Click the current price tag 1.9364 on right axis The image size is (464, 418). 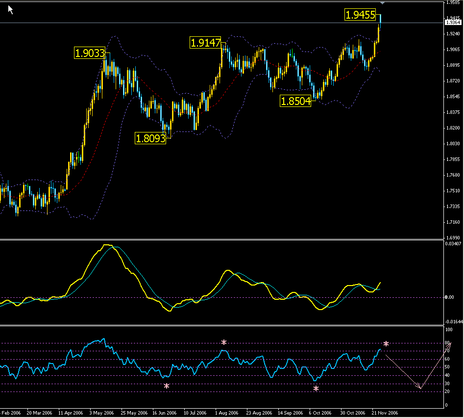click(x=453, y=22)
